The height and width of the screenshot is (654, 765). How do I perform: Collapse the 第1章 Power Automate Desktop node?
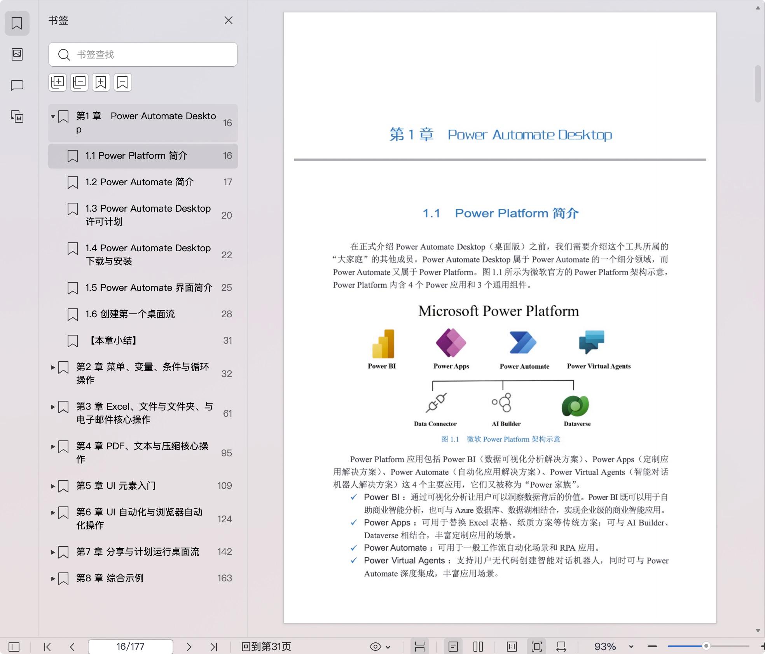click(52, 116)
